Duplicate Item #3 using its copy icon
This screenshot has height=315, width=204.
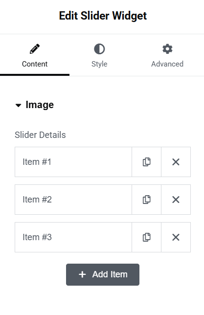pos(147,237)
